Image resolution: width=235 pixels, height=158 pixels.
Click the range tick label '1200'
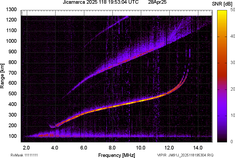11,20
